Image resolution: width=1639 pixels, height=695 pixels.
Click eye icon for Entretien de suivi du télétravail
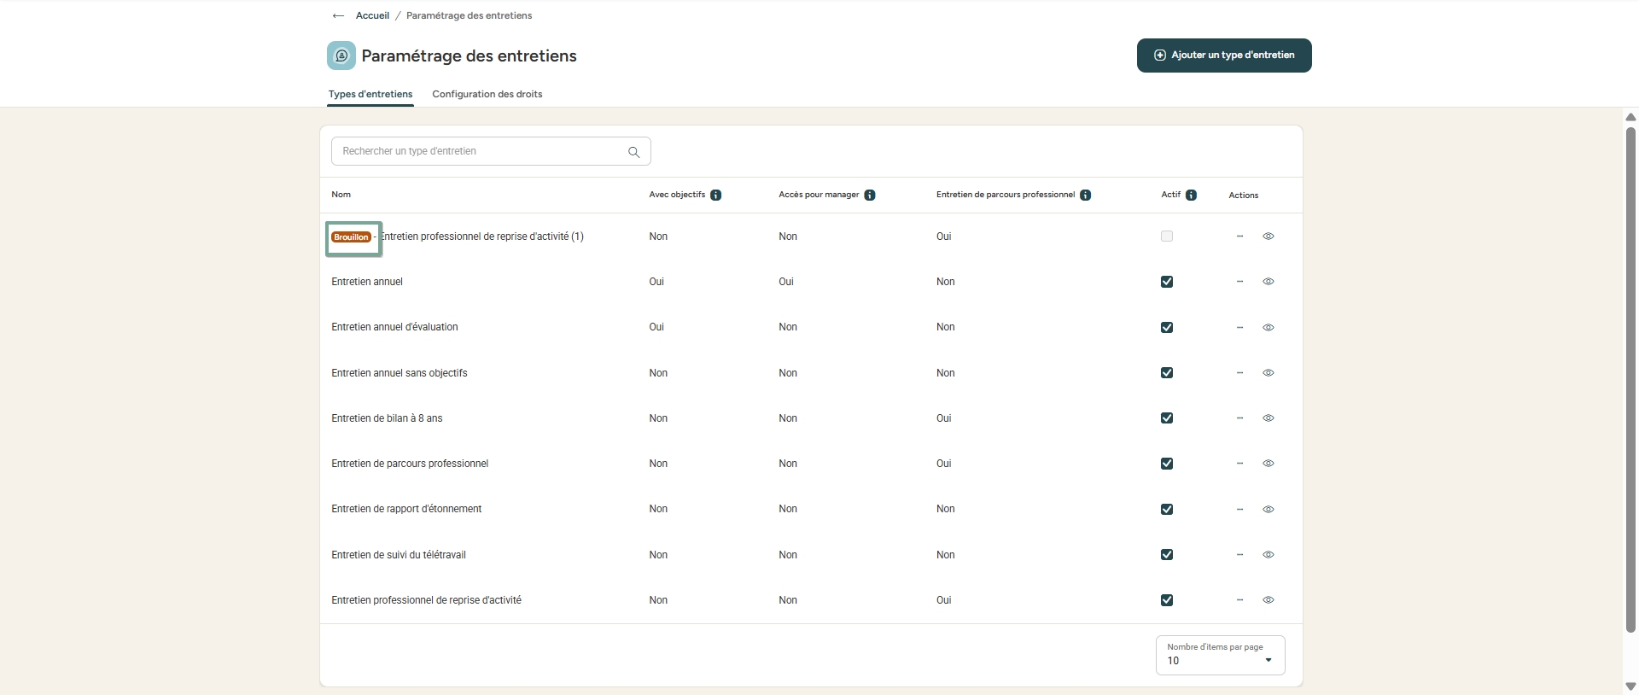(x=1269, y=555)
